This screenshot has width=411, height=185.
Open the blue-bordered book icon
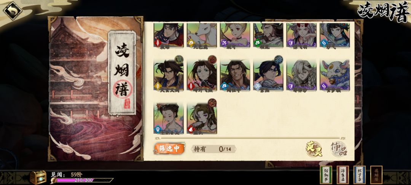tap(359, 175)
